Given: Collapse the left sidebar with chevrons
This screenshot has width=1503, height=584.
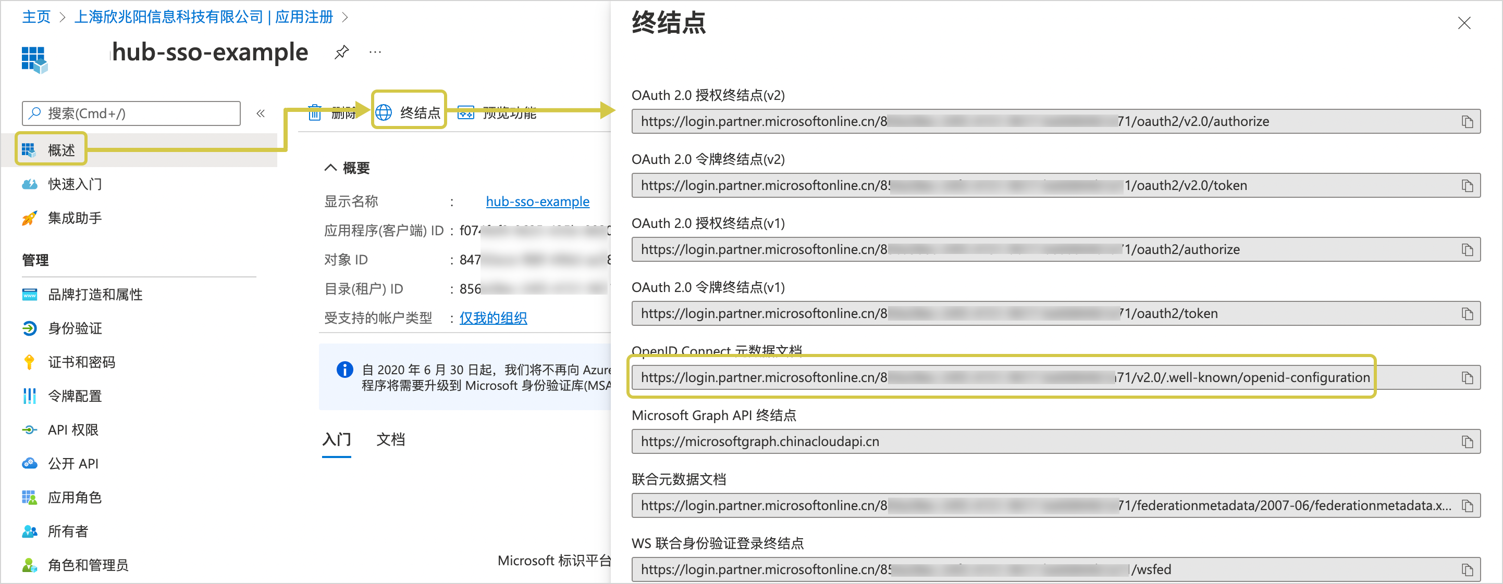Looking at the screenshot, I should click(261, 113).
